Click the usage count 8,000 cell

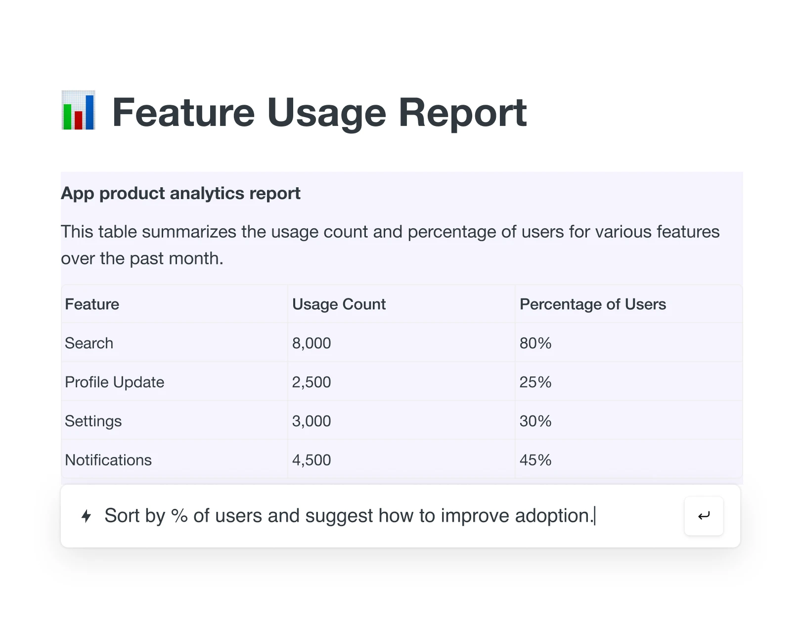point(311,342)
